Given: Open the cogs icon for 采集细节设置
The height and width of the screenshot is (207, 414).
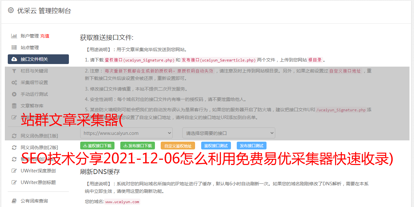Looking at the screenshot, I should point(14,82).
